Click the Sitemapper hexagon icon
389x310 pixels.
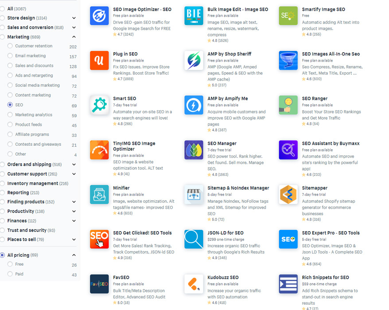(288, 194)
